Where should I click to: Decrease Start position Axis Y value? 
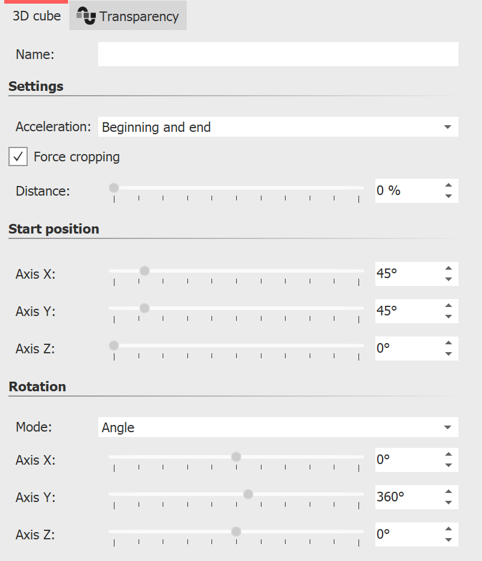coord(448,317)
